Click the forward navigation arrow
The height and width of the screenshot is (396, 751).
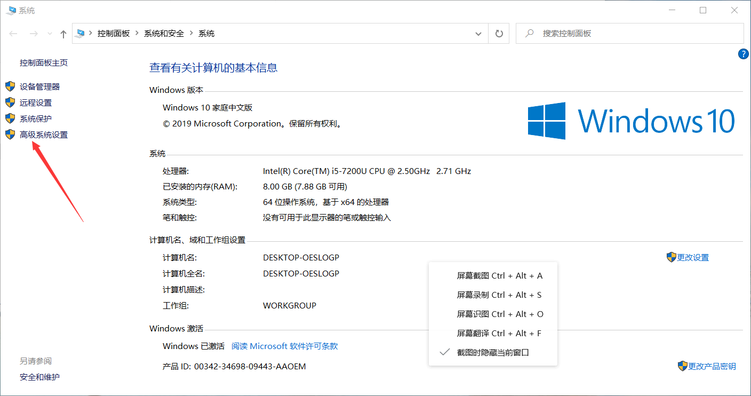point(33,34)
